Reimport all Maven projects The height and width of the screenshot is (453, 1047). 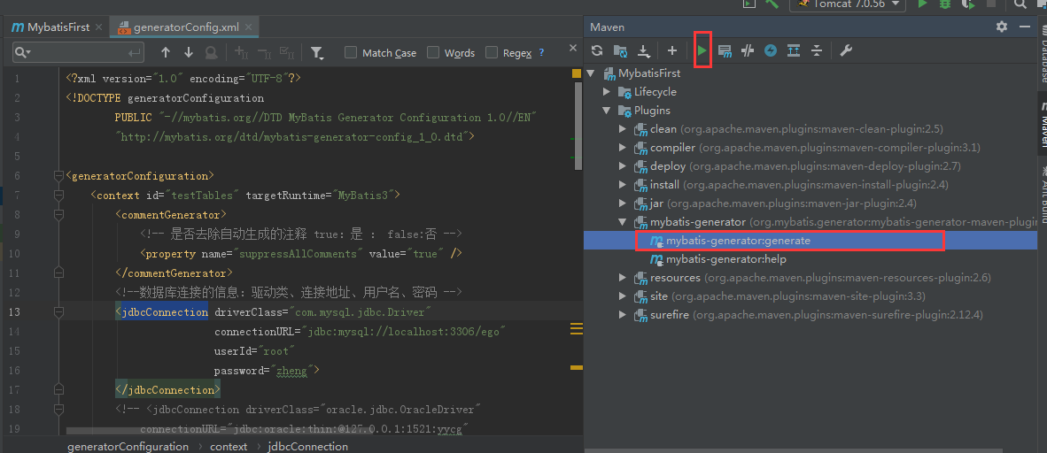click(x=597, y=50)
